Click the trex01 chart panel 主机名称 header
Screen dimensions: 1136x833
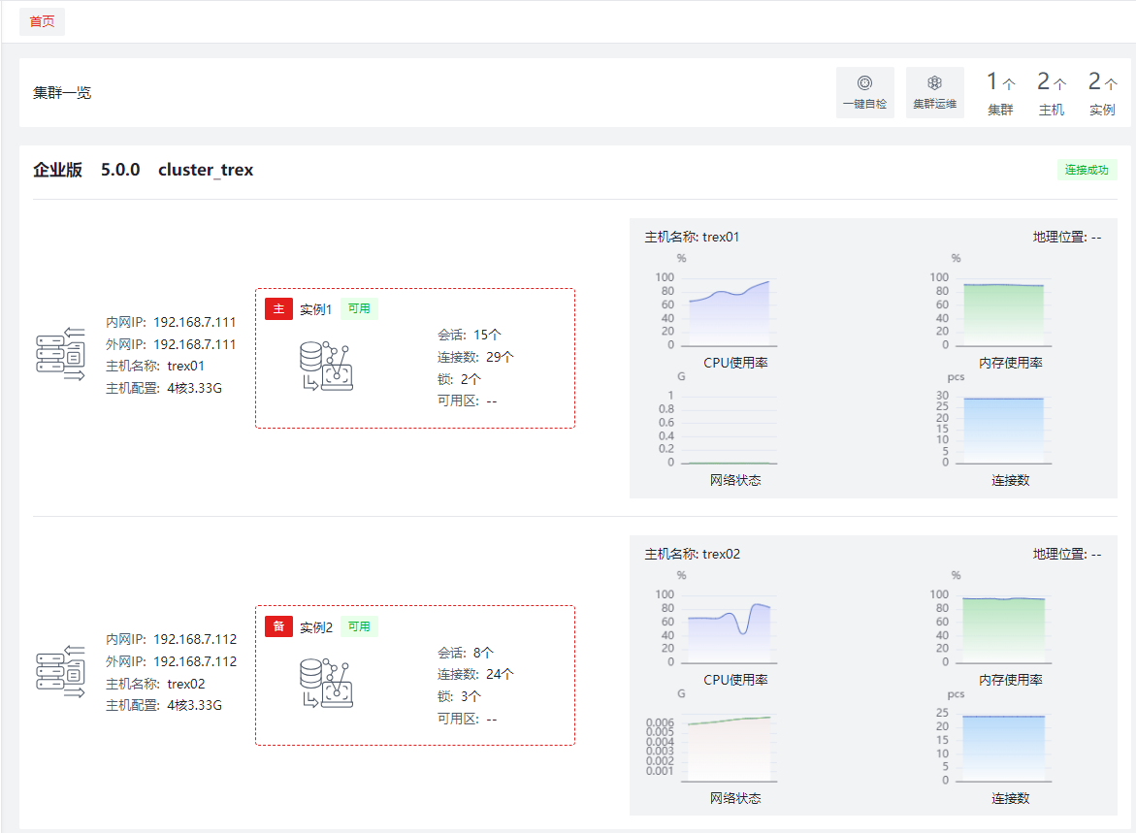(692, 238)
